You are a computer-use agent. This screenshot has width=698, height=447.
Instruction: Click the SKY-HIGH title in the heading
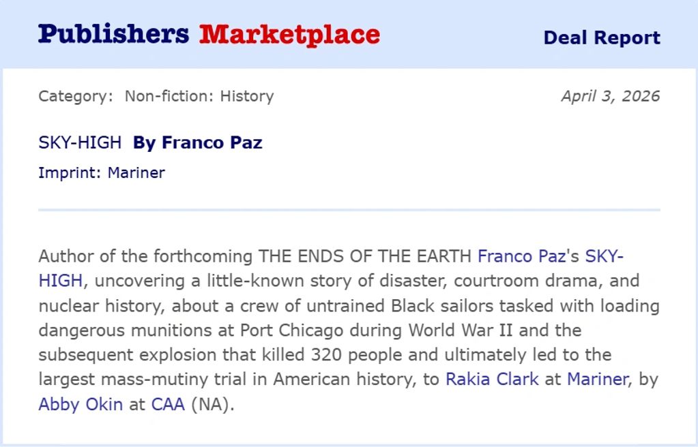click(x=80, y=142)
